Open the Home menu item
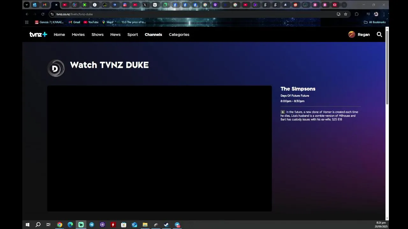 (59, 34)
